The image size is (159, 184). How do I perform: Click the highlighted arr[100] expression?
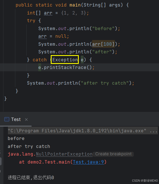[x=103, y=44]
